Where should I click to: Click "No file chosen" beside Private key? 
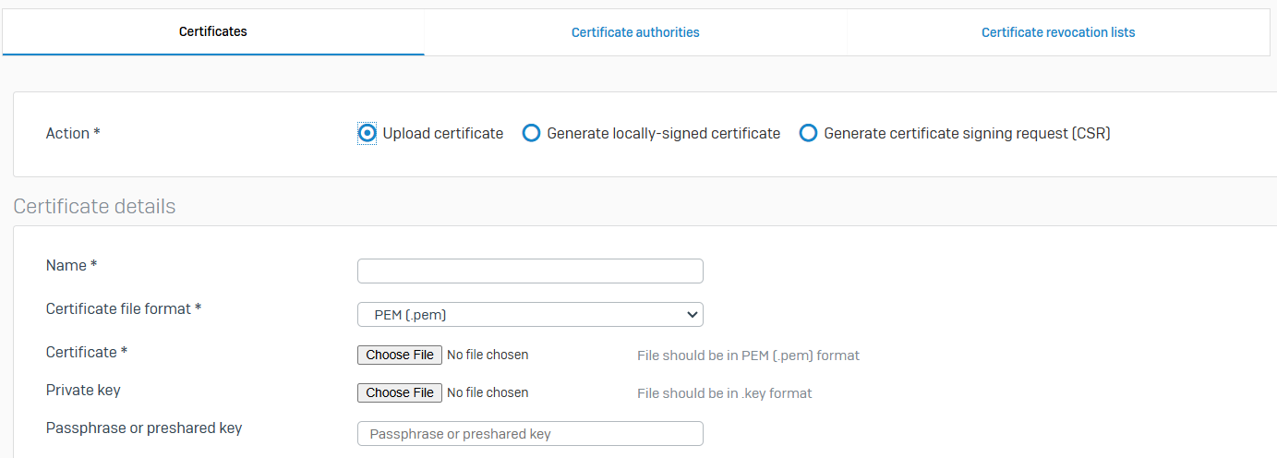click(x=488, y=392)
